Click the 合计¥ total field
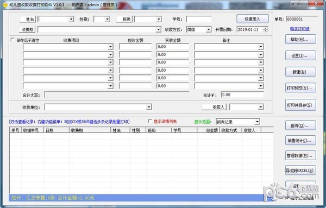The width and height of the screenshot is (326, 208). pos(242,94)
